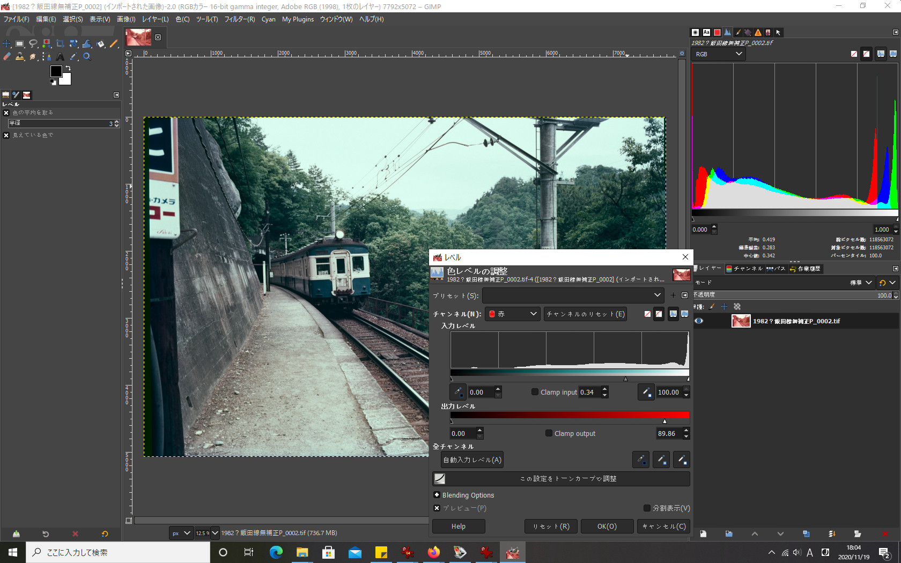
Task: Pick white point for all channels
Action: point(682,460)
